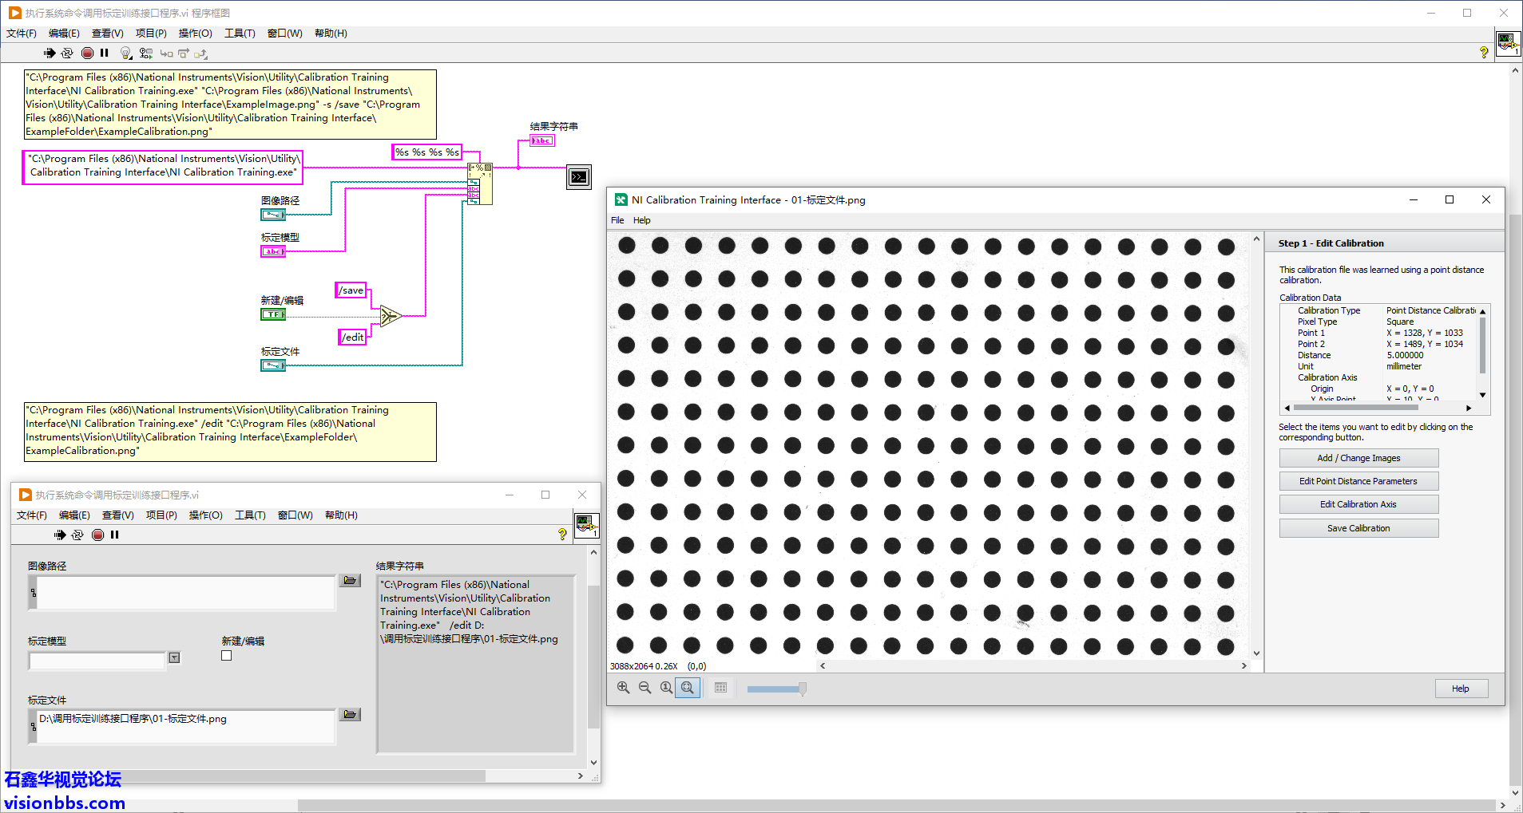Click the Run arrow in block diagram toolbar
The width and height of the screenshot is (1523, 813).
(50, 53)
